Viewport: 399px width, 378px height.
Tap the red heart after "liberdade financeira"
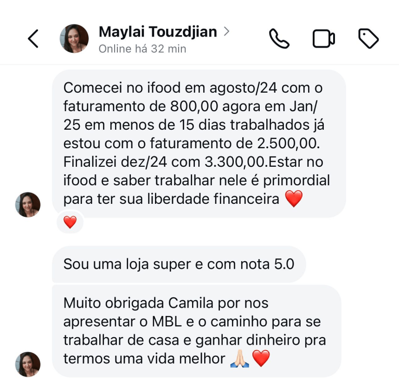tap(293, 199)
